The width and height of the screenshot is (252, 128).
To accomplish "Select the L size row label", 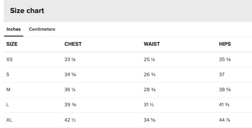I will (x=8, y=105).
